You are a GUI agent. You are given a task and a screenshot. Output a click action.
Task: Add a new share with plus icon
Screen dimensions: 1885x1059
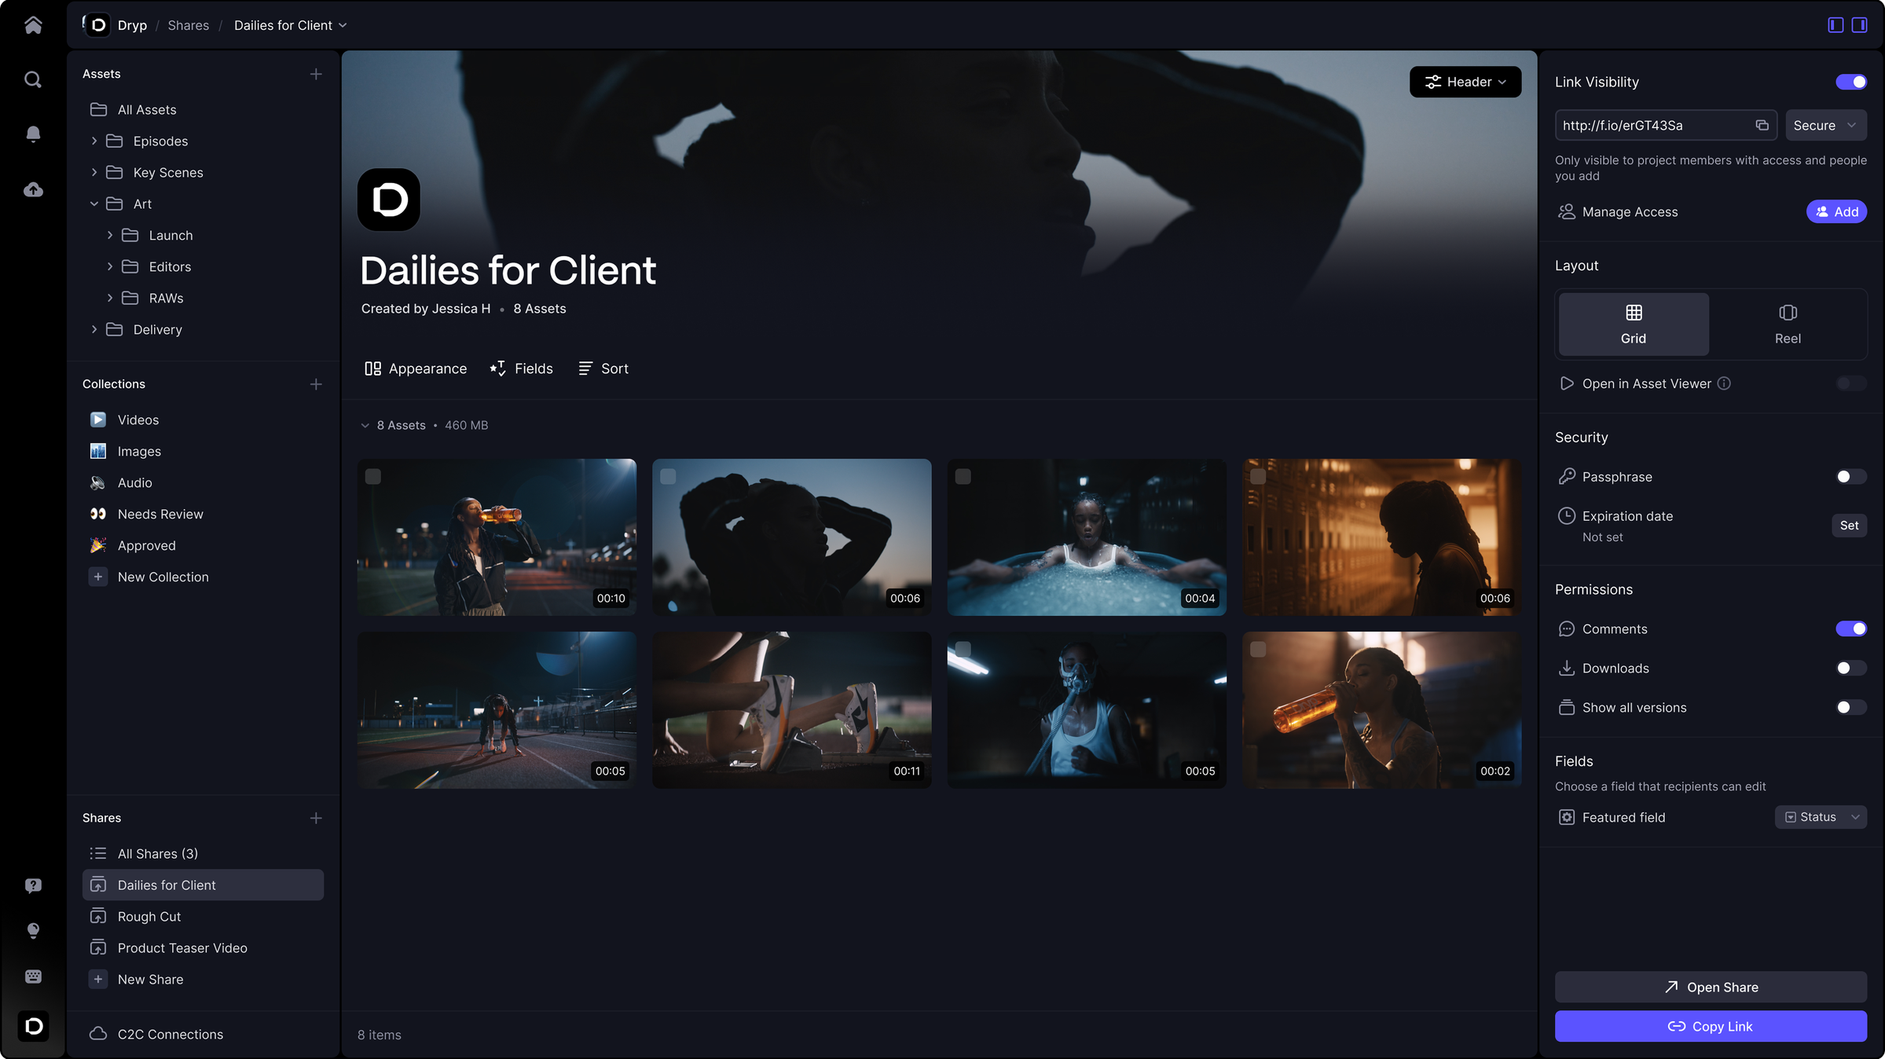(x=316, y=818)
